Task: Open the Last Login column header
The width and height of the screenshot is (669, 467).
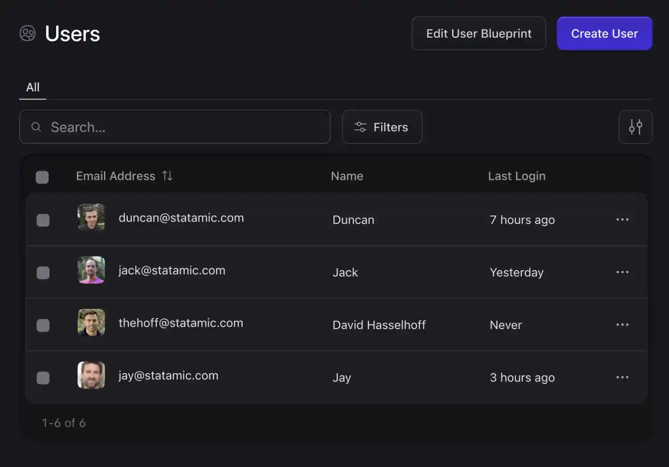Action: pos(516,176)
